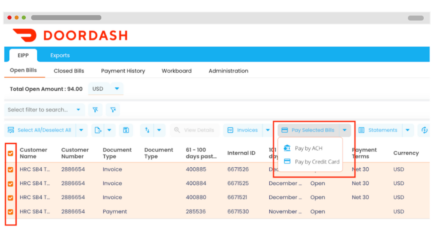Open the Administration tab

click(228, 71)
